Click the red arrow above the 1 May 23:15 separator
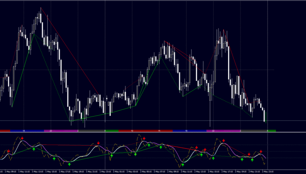306x174 pixels. [x=99, y=143]
